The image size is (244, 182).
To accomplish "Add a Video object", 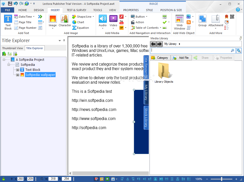I will click(113, 22).
